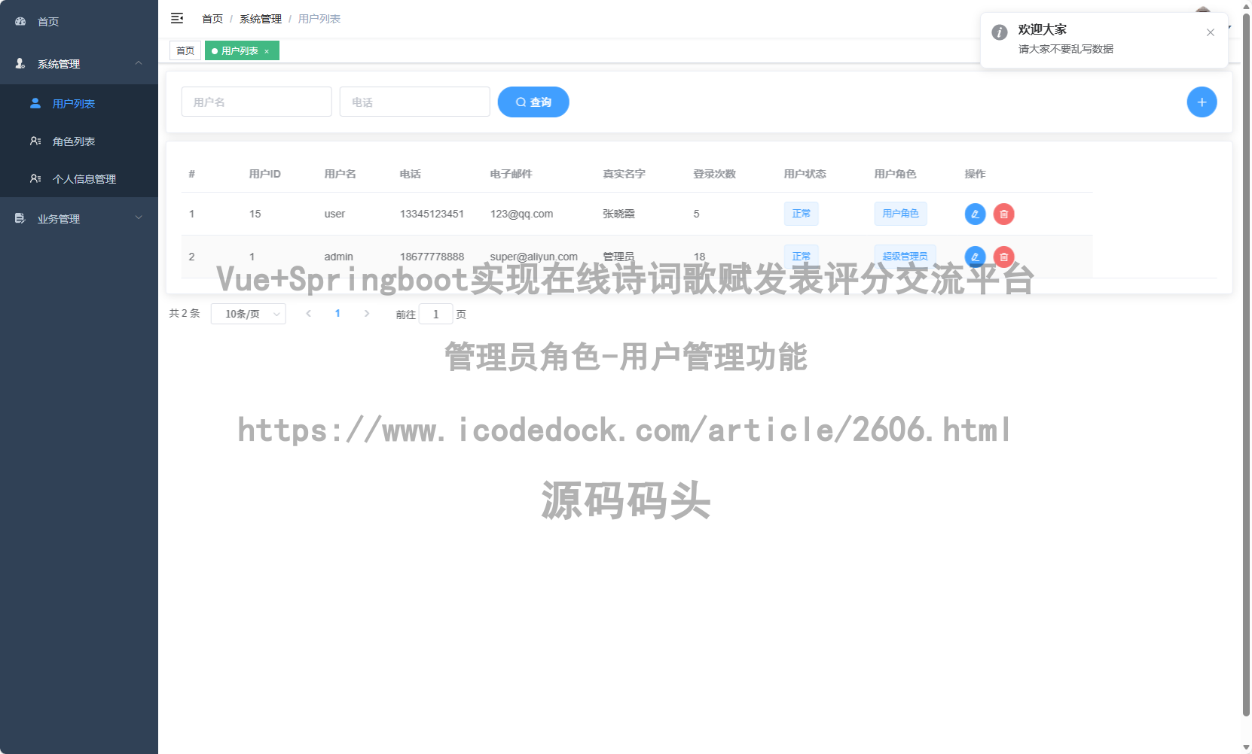
Task: Dismiss the 欢迎大家 notification
Action: (x=1211, y=32)
